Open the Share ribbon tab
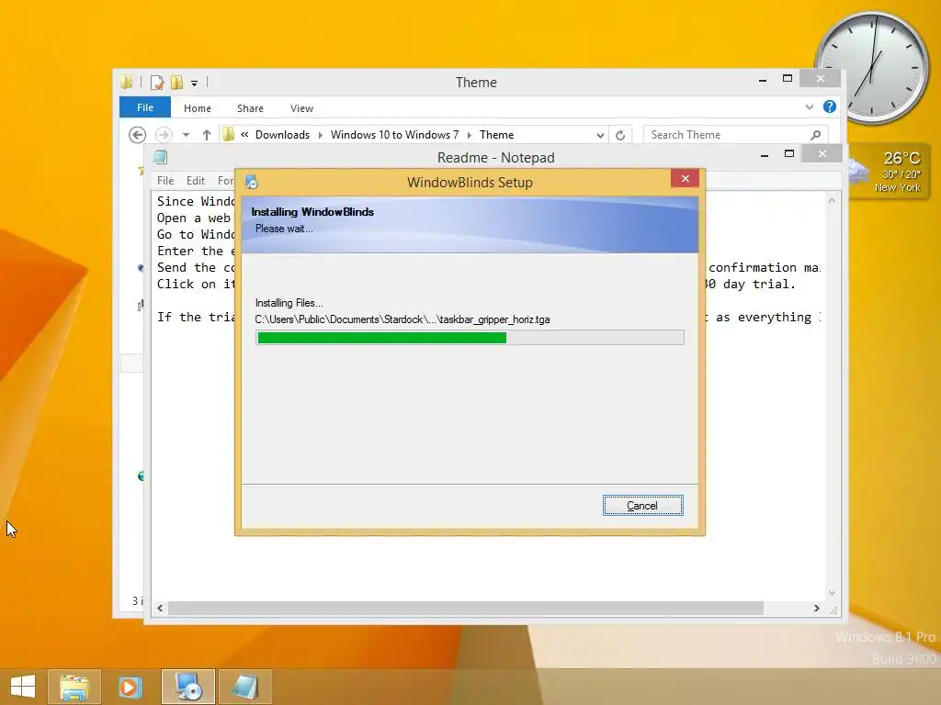This screenshot has width=941, height=705. click(250, 108)
